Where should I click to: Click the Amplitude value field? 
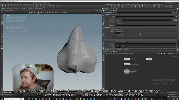[x=118, y=33]
